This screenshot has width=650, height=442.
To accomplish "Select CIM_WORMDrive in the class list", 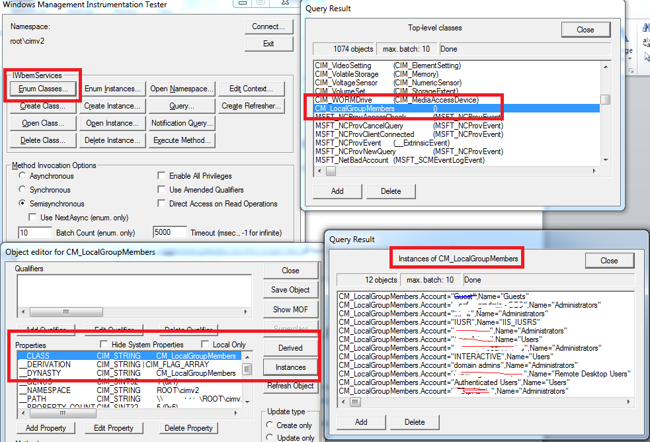I will [x=370, y=100].
